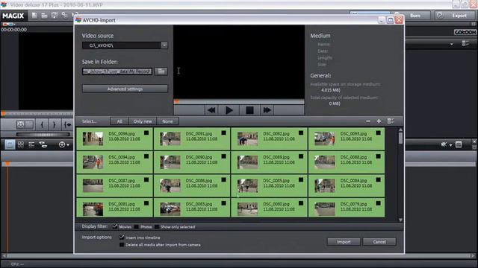The height and width of the screenshot is (268, 478).
Task: Open the Video source dropdown
Action: (164, 45)
